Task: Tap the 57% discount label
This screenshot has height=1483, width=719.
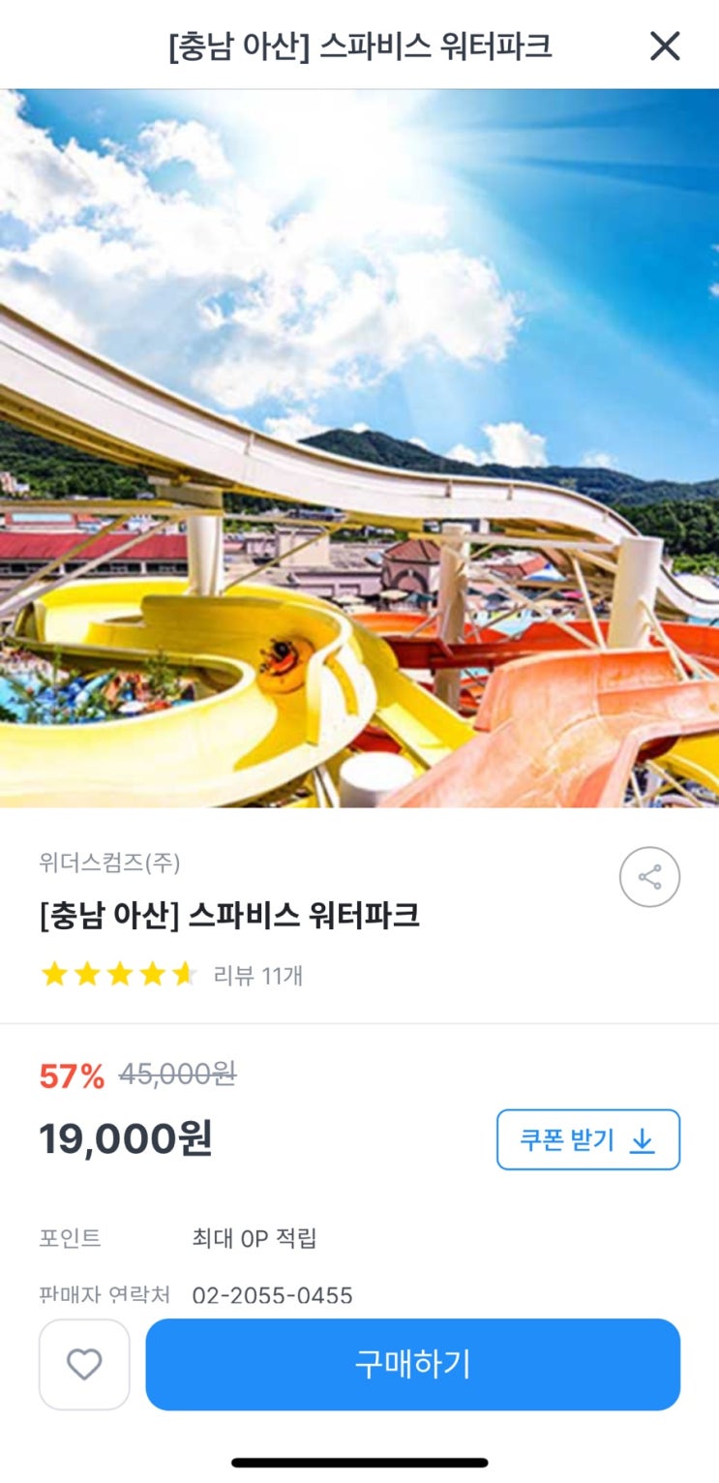Action: (x=72, y=1075)
